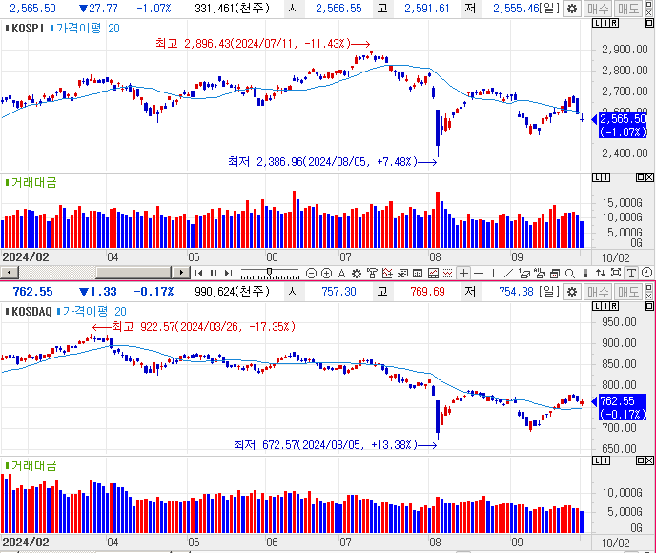
Task: Toggle the R axis button on KOSPI chart
Action: (614, 24)
